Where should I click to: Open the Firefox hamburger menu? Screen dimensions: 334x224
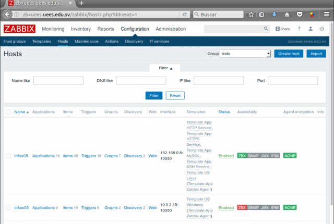click(327, 14)
